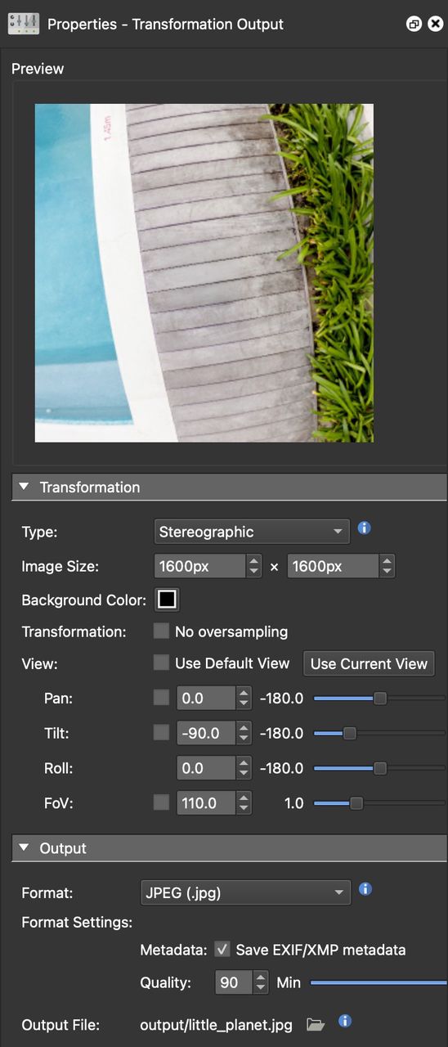Click info icon beside Output File
This screenshot has height=1047, width=448.
coord(345,1021)
